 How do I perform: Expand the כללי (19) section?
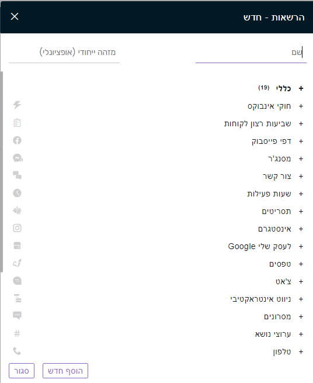pyautogui.click(x=301, y=88)
